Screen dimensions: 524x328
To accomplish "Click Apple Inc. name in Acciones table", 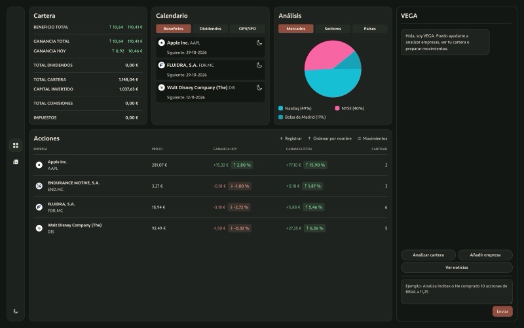I will tap(57, 162).
